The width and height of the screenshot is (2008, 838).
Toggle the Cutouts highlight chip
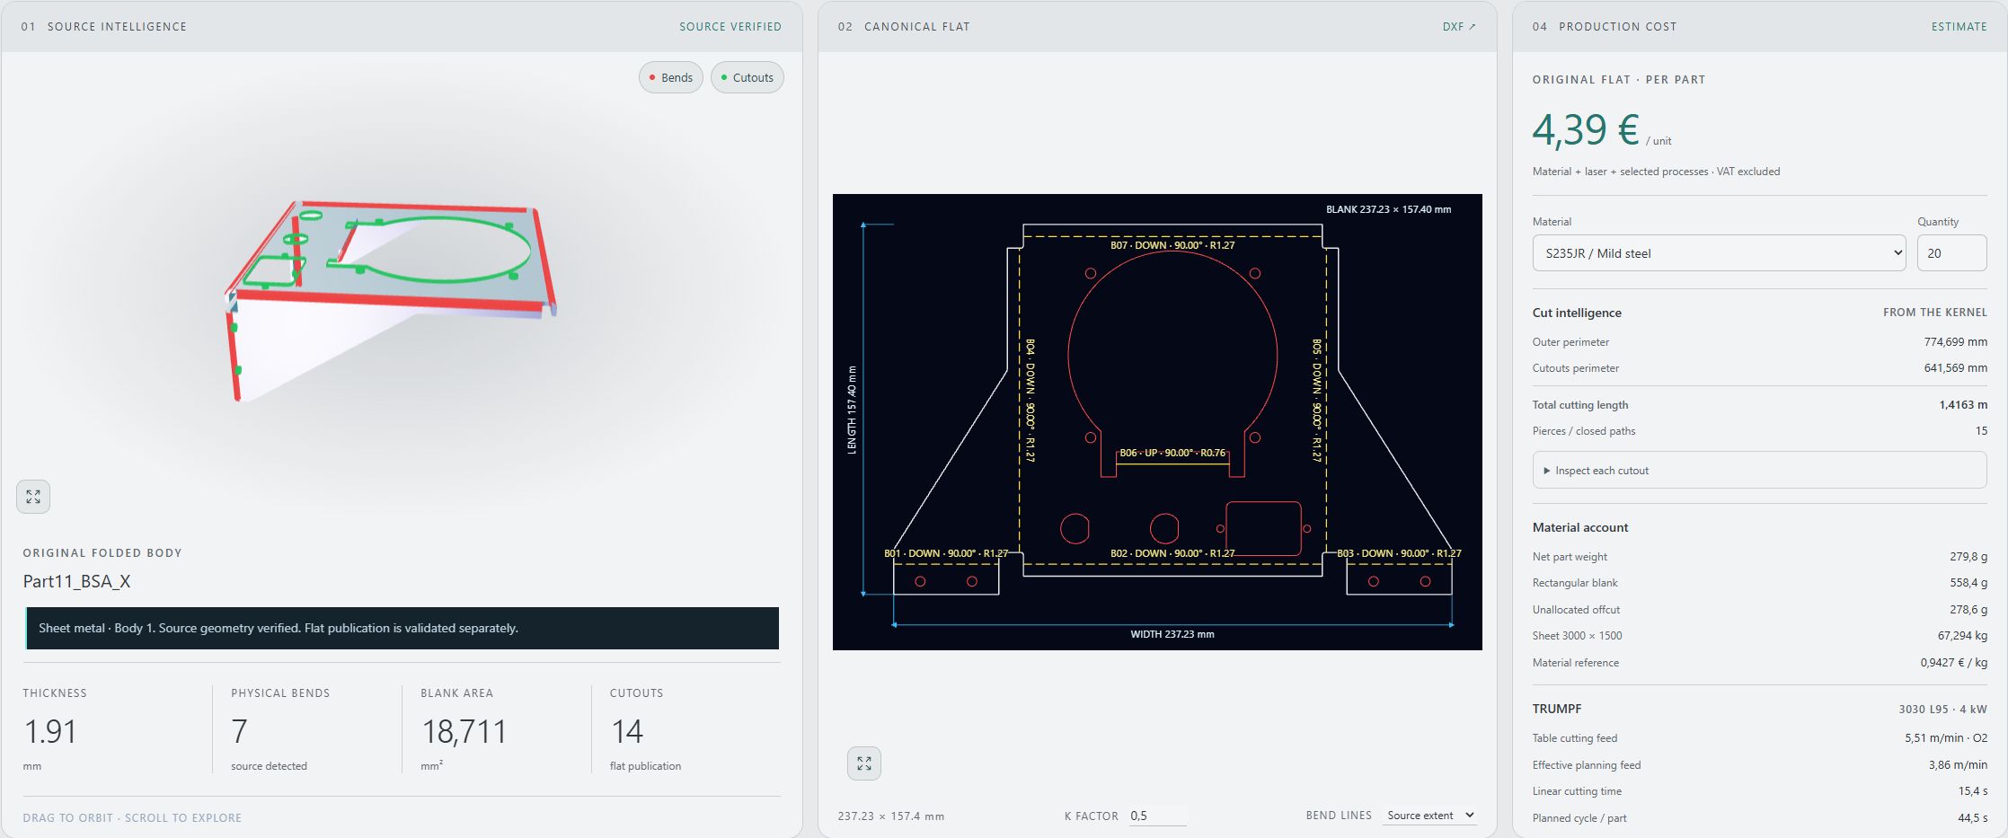click(747, 77)
